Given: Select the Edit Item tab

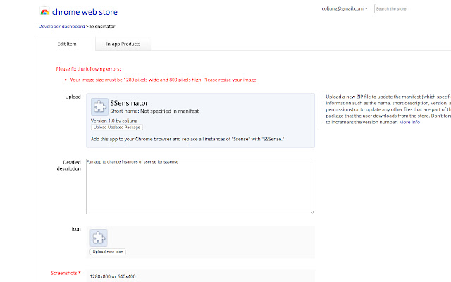Looking at the screenshot, I should point(67,44).
